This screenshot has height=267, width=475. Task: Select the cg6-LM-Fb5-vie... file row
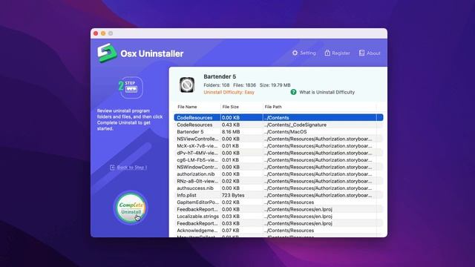click(x=278, y=160)
